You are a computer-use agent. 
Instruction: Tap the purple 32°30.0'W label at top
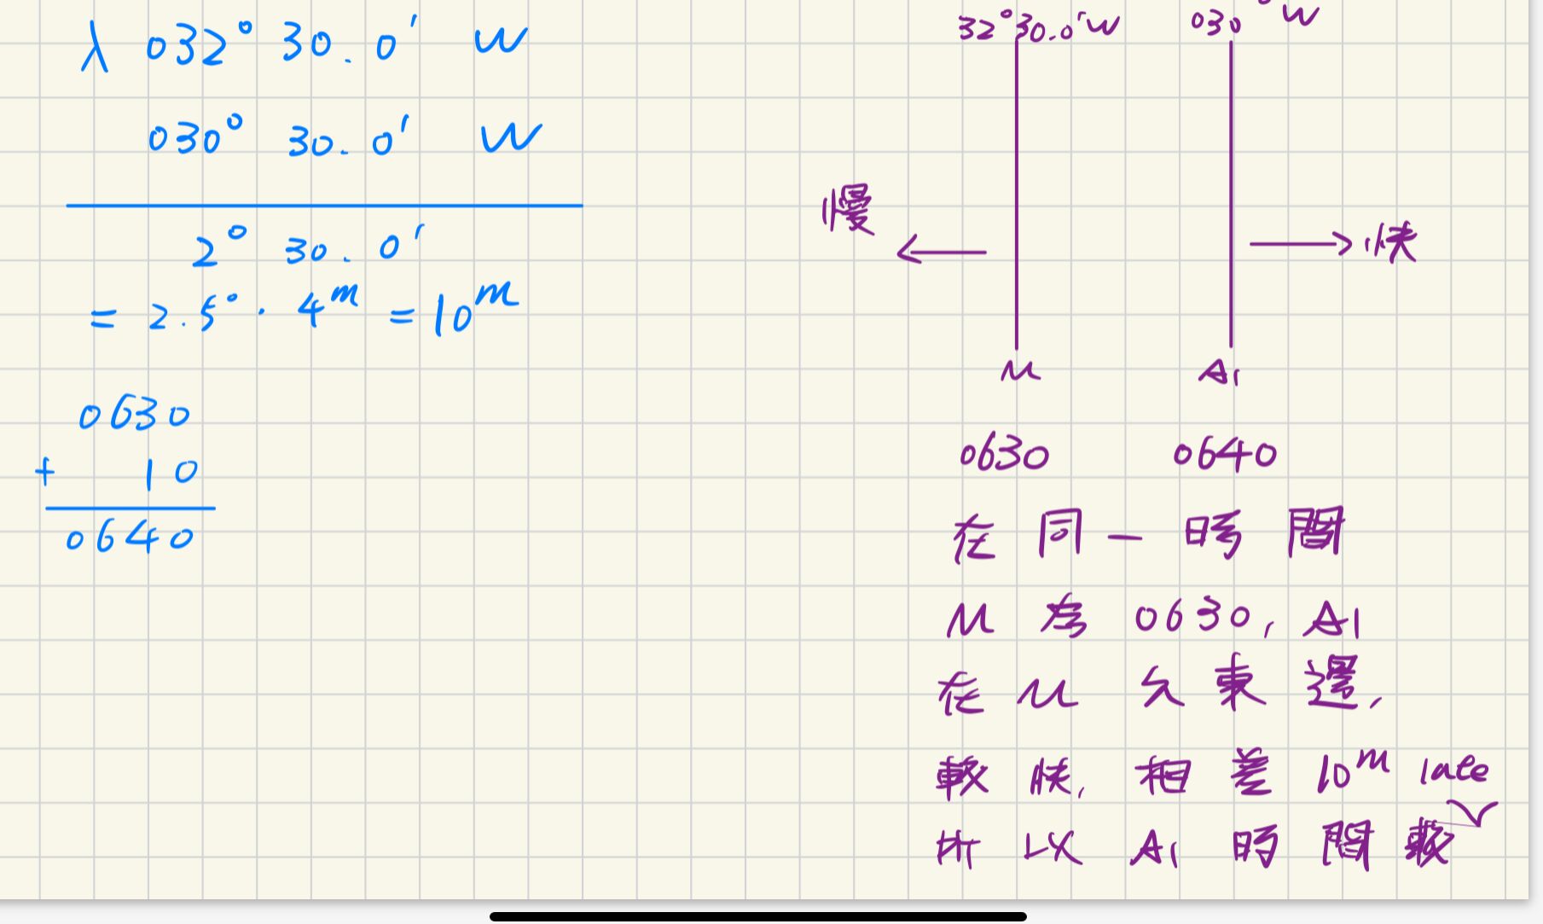(x=1037, y=28)
